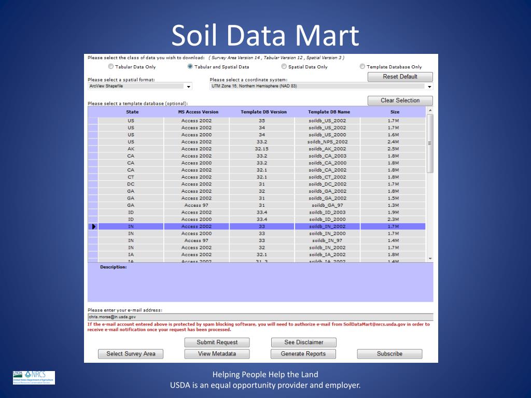Select the soildb_IN_97 template cell
Image resolution: width=531 pixels, height=398 pixels.
[x=328, y=240]
